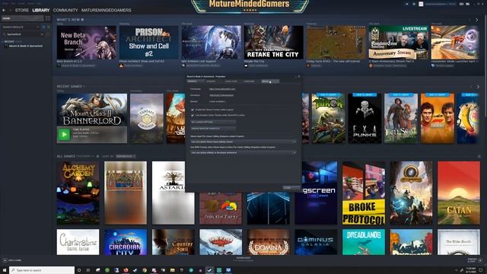Select Mount & Blade II Bannerlord in sidebar list
Viewport: 487px width, 274px height.
click(x=25, y=46)
